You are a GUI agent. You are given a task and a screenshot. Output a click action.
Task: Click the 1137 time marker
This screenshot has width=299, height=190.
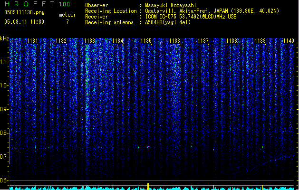coord(203,41)
